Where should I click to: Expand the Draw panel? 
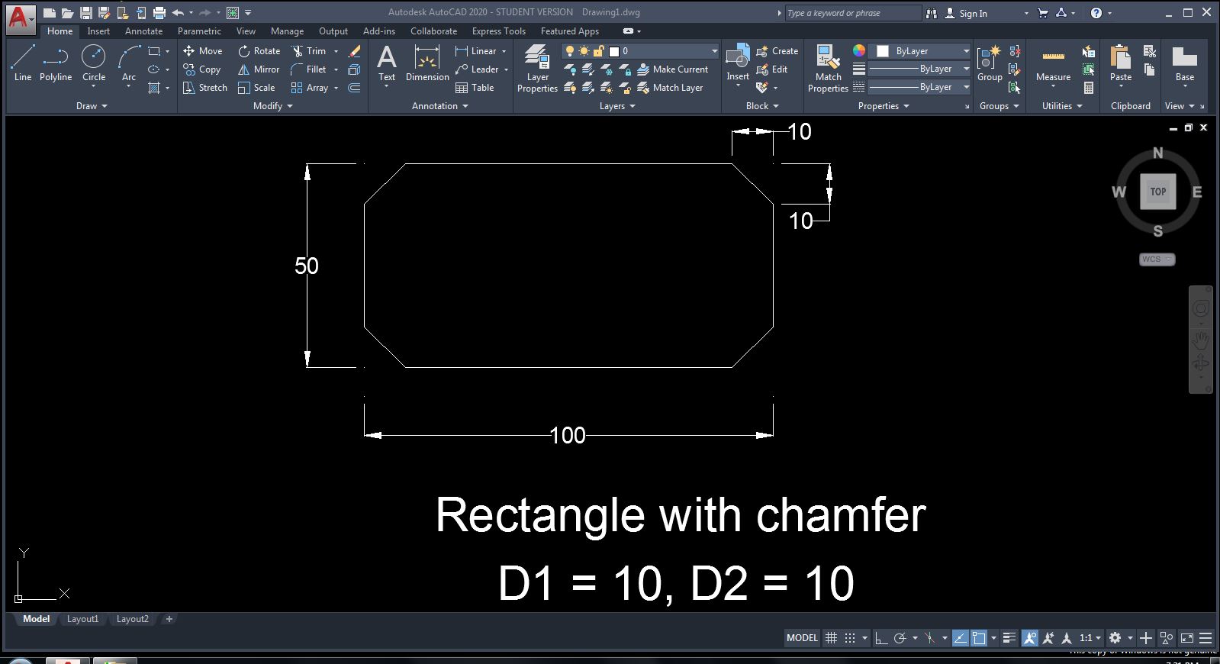[x=92, y=106]
